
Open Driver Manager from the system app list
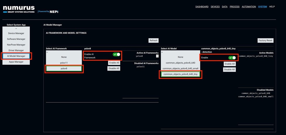tap(16, 50)
